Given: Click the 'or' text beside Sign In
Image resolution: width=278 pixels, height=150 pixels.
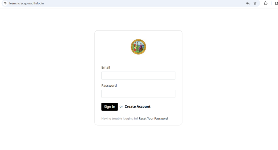Looking at the screenshot, I should (121, 107).
